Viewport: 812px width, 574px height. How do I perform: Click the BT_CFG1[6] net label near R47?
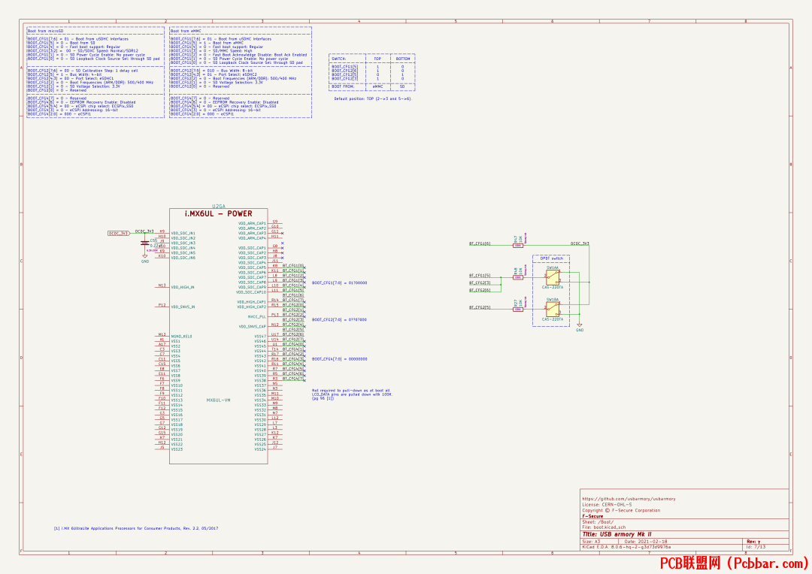pos(480,243)
